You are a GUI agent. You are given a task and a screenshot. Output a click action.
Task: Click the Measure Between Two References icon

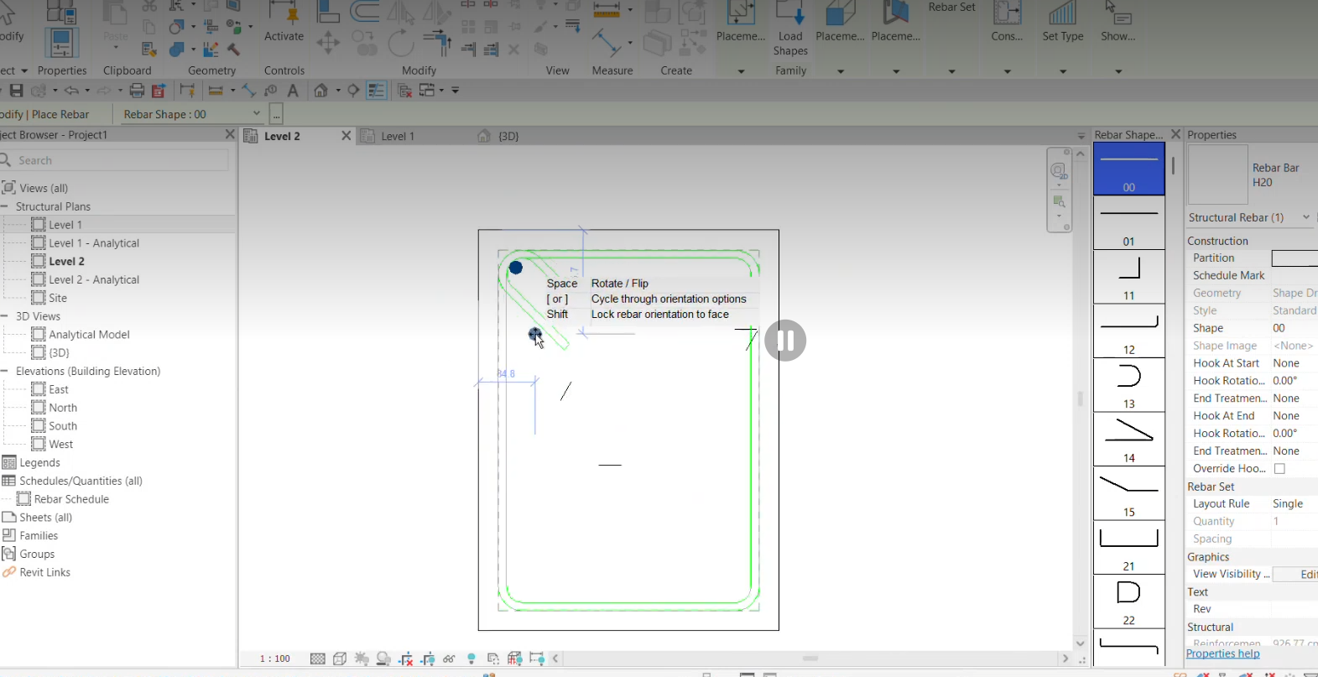607,11
